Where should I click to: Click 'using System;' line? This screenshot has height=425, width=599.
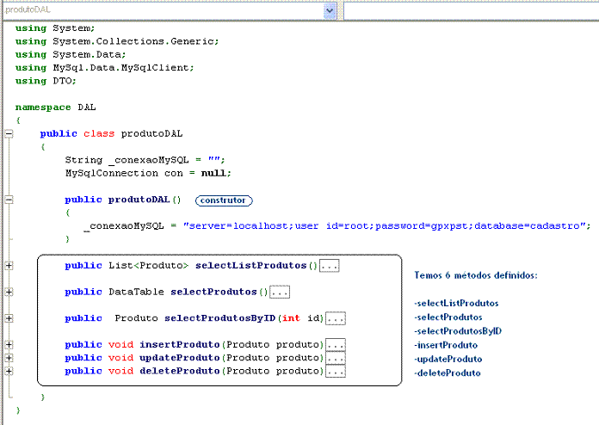coord(55,28)
